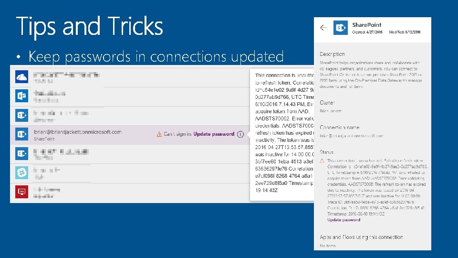
Task: Go back using the arrow in SharePoint panel
Action: point(323,28)
